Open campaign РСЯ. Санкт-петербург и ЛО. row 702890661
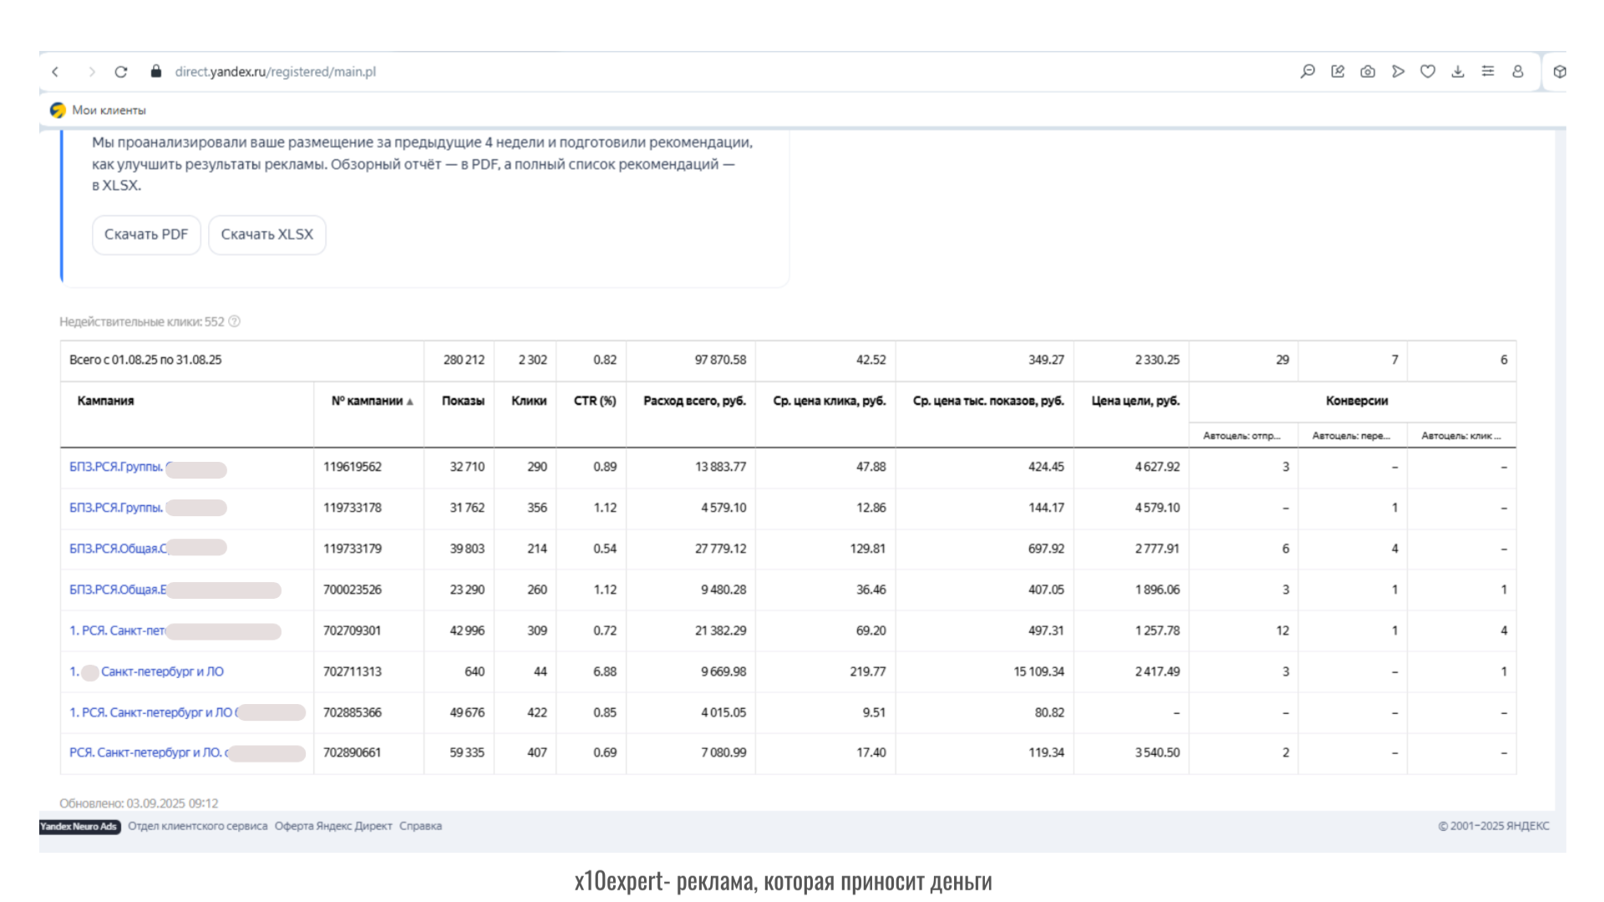 [148, 753]
